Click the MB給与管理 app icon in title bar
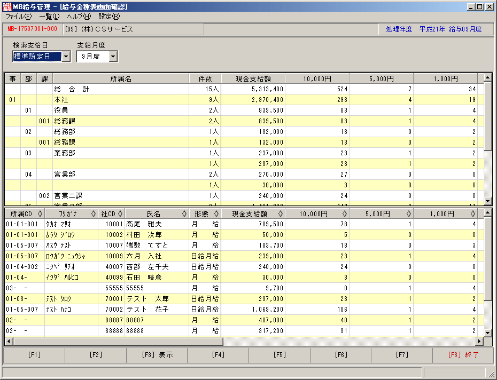This screenshot has height=380, width=497. [x=7, y=6]
